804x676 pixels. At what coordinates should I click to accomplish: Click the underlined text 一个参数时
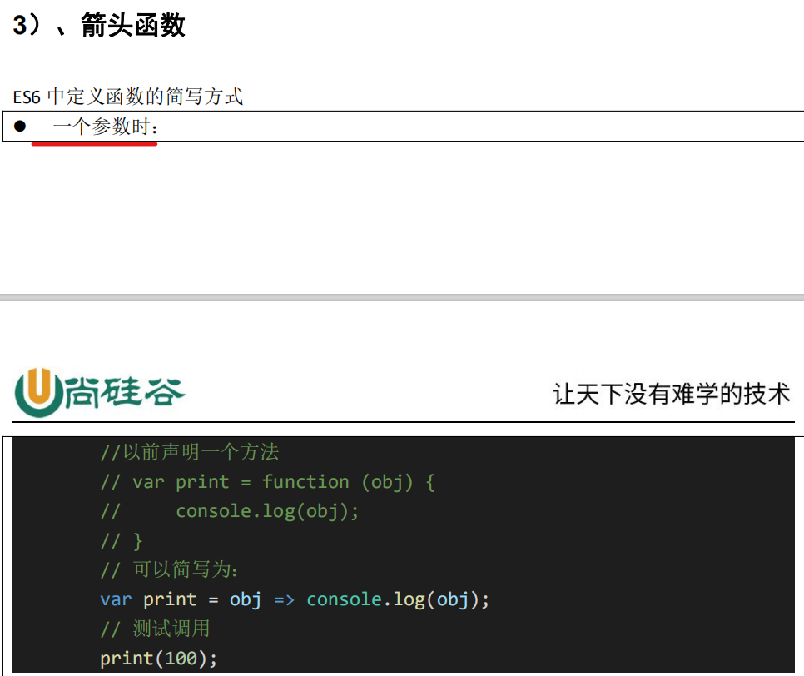tap(104, 127)
